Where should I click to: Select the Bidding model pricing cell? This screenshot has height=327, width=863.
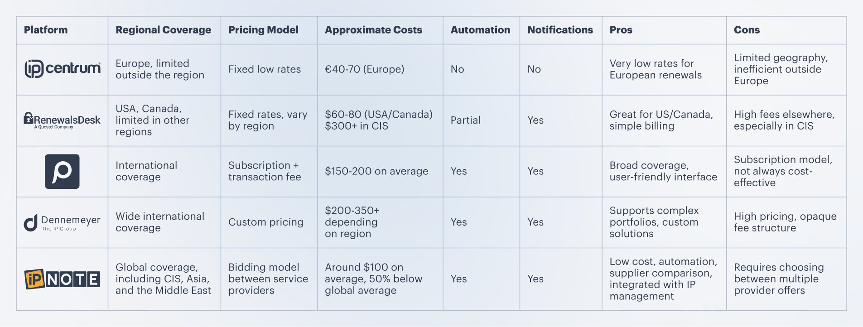268,279
